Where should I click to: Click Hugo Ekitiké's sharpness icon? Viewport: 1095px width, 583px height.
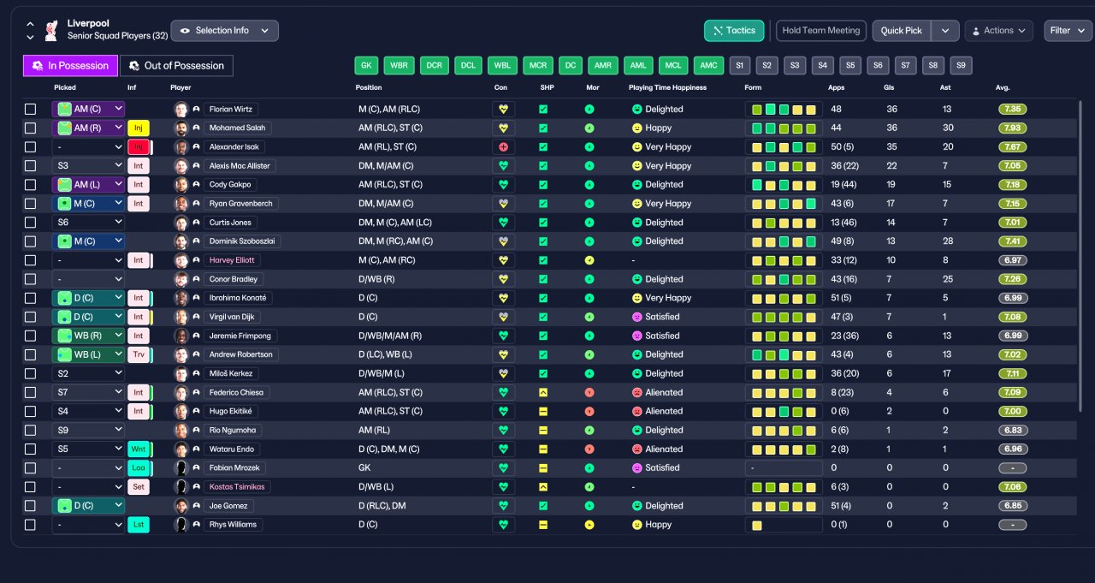point(542,412)
